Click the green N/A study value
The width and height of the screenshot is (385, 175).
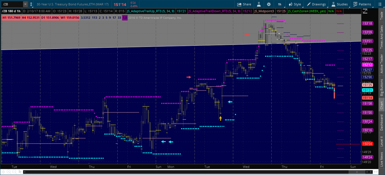331,11
